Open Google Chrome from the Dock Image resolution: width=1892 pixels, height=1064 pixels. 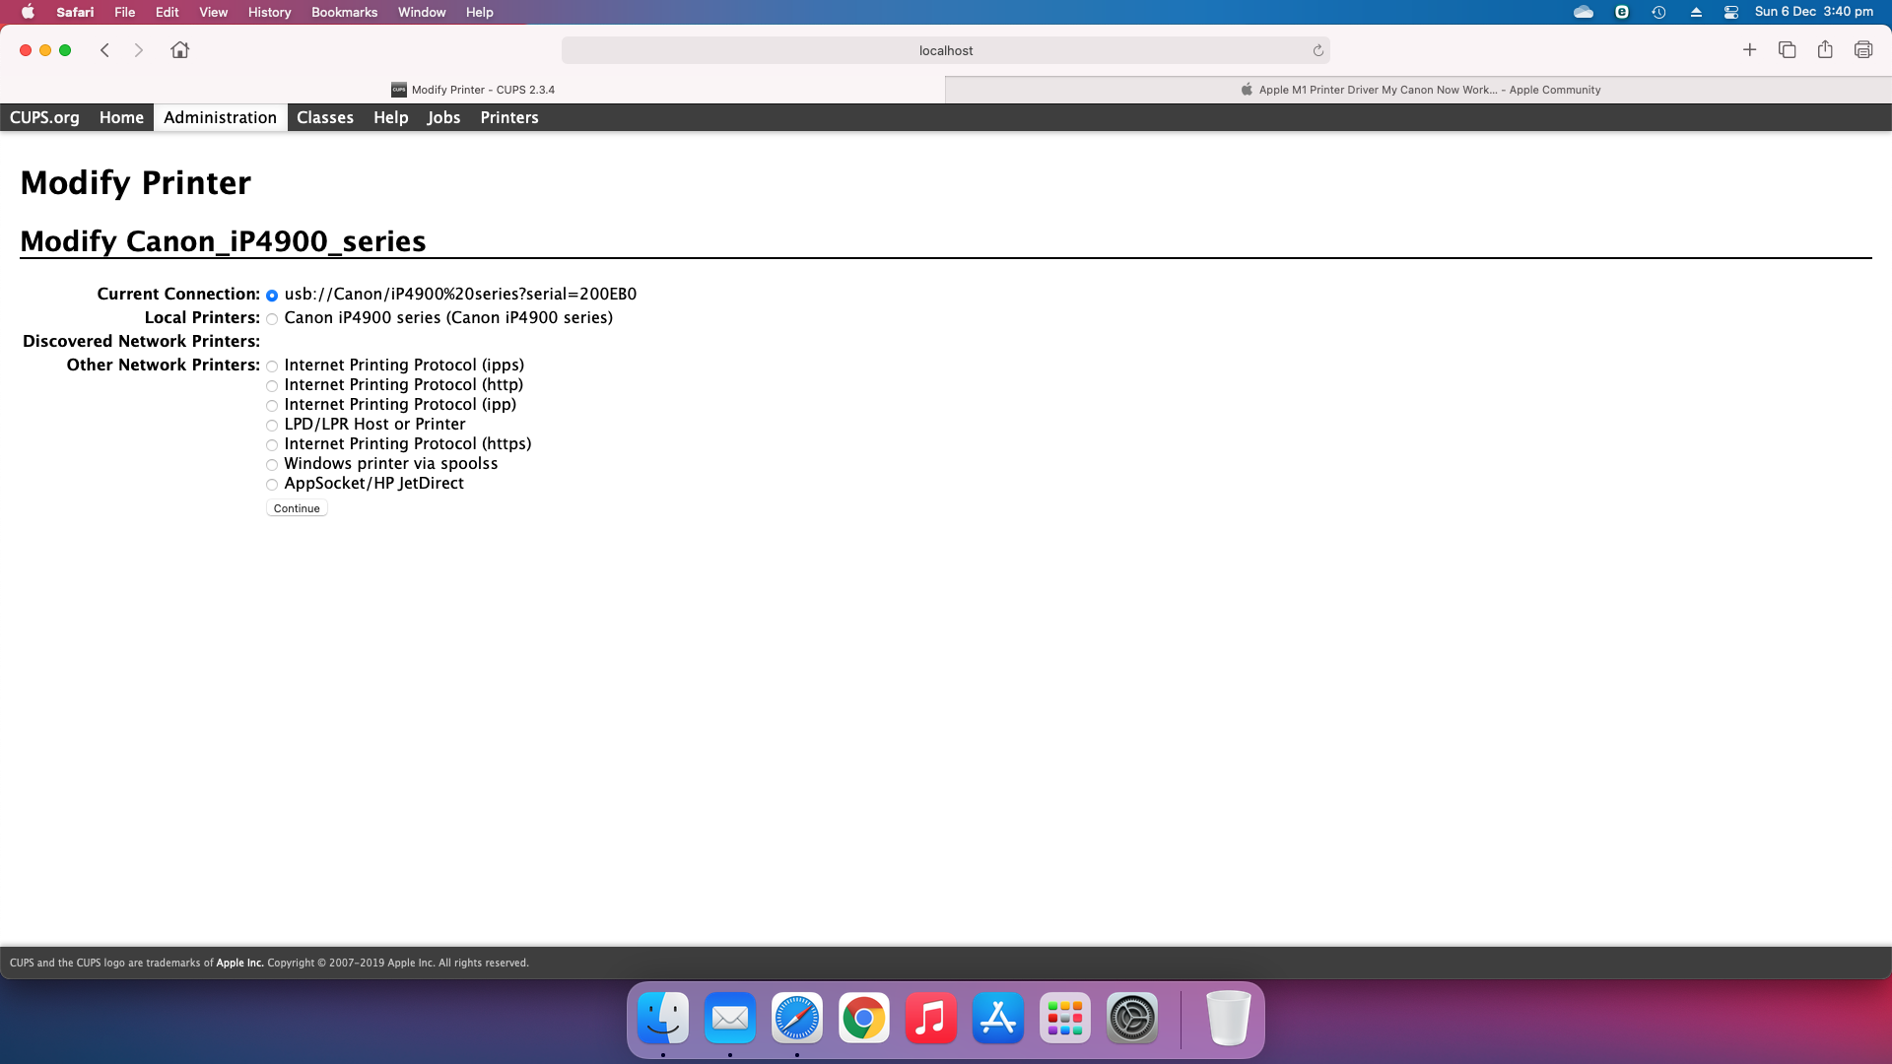(x=863, y=1018)
